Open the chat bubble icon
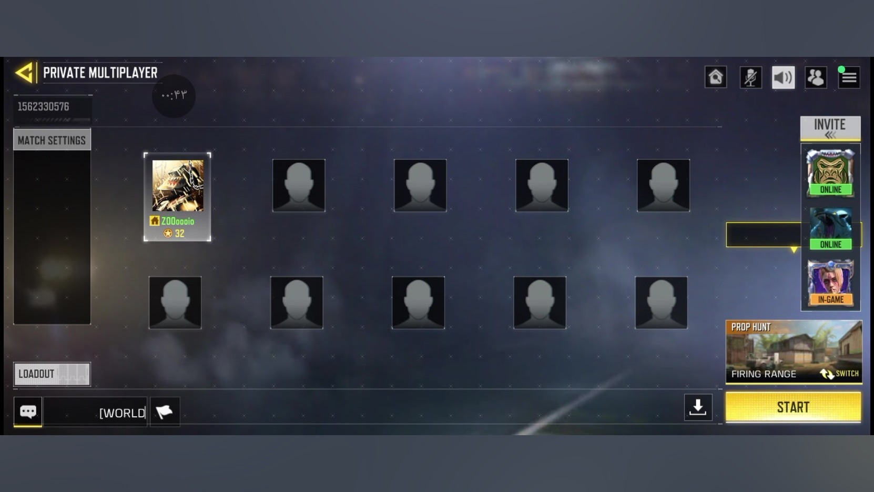 (28, 411)
